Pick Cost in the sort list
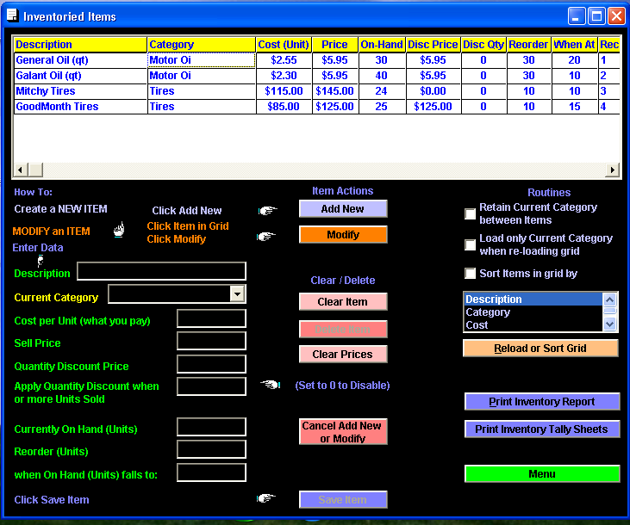Viewport: 630px width, 525px height. tap(533, 324)
